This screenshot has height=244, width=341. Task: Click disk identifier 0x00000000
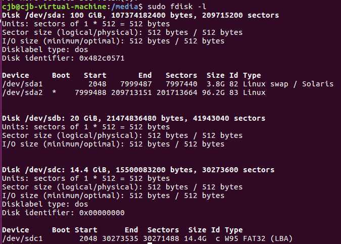102,213
